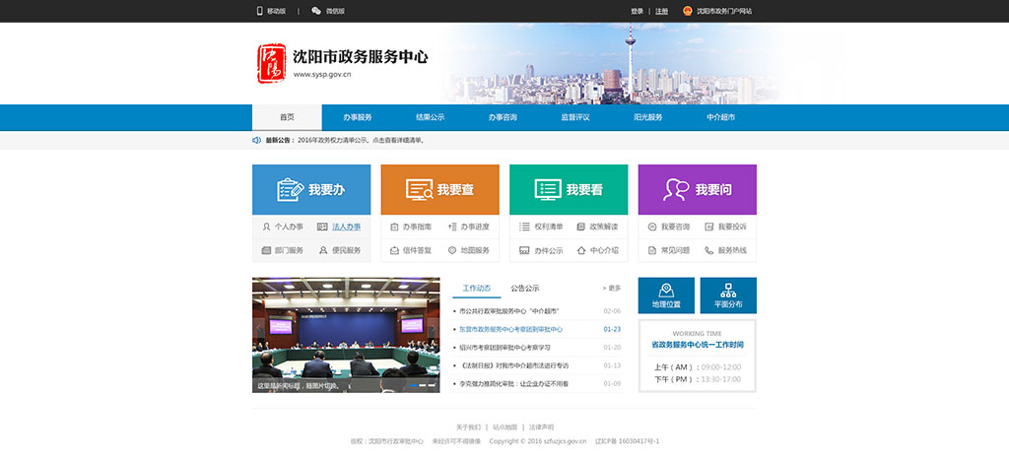This screenshot has width=1009, height=460.
Task: Open 服务热线 under 我要问
Action: tap(732, 250)
